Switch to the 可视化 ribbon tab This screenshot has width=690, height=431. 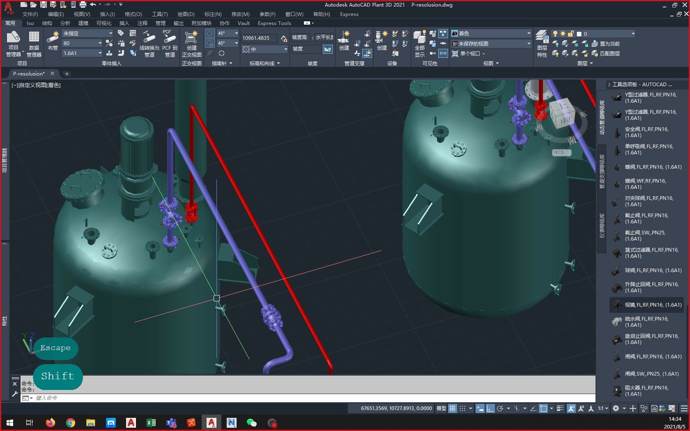coord(103,23)
